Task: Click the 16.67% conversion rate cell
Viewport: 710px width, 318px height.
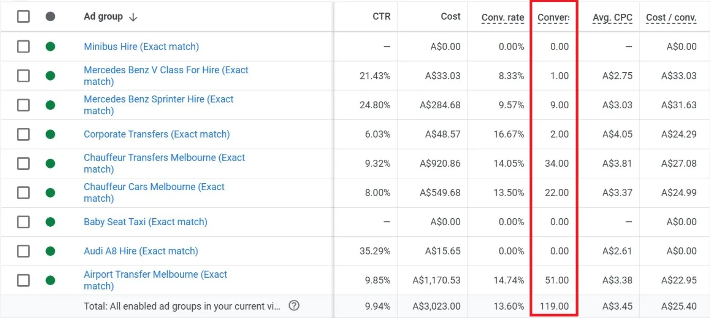Action: pos(509,134)
